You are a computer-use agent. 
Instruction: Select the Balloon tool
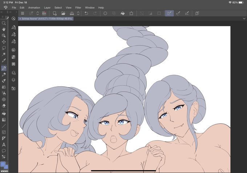[4, 151]
